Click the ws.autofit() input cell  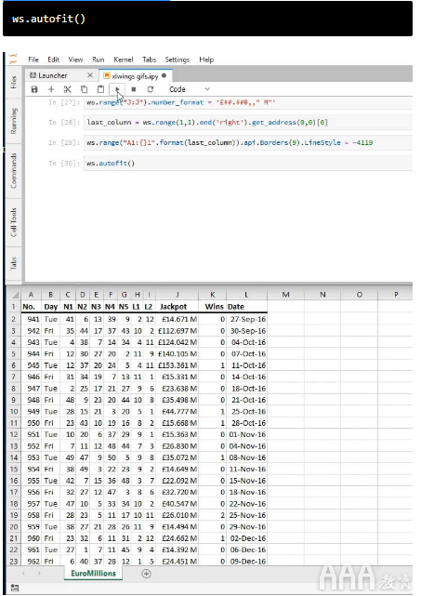[x=248, y=164]
